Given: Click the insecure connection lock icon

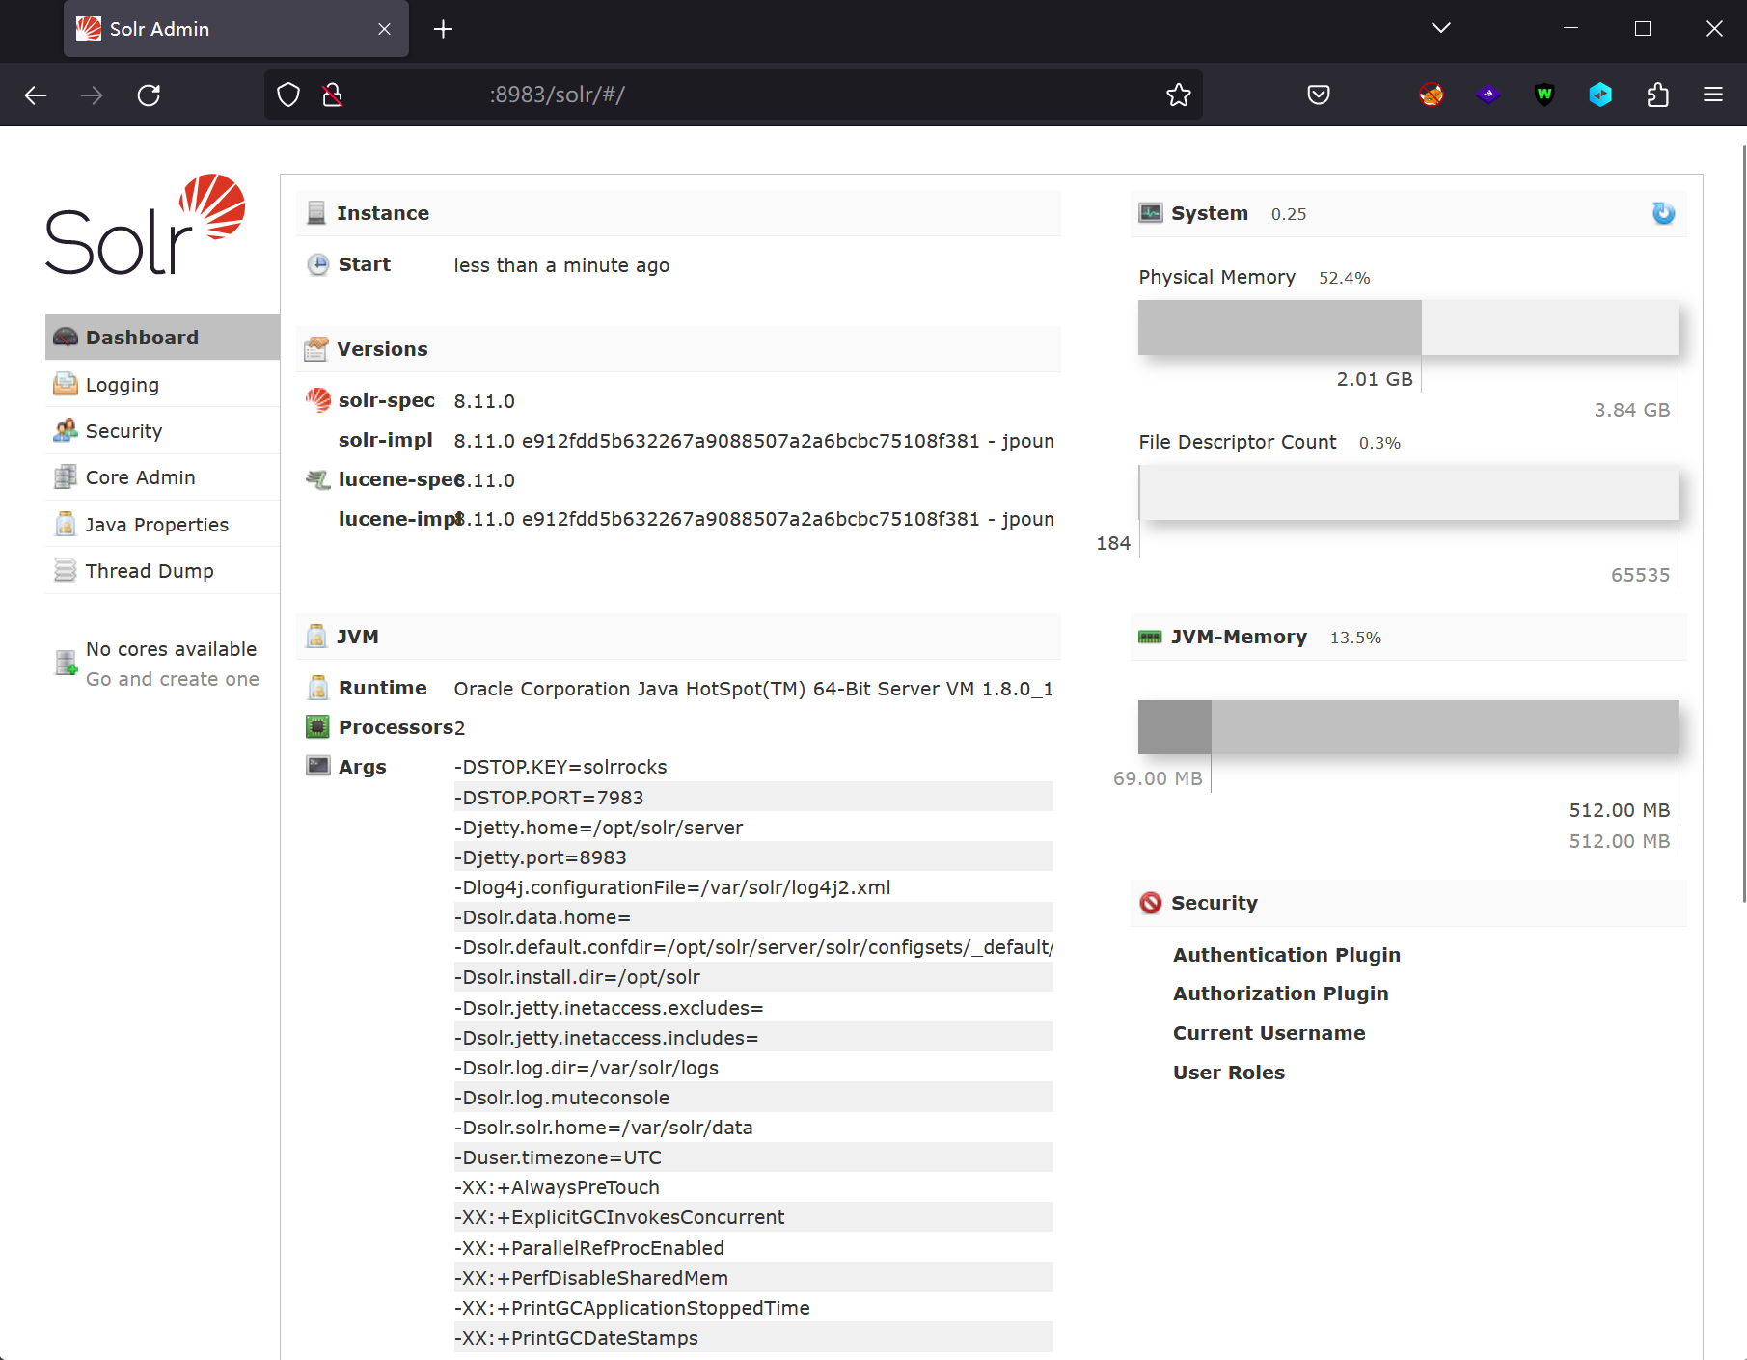Looking at the screenshot, I should pos(332,95).
